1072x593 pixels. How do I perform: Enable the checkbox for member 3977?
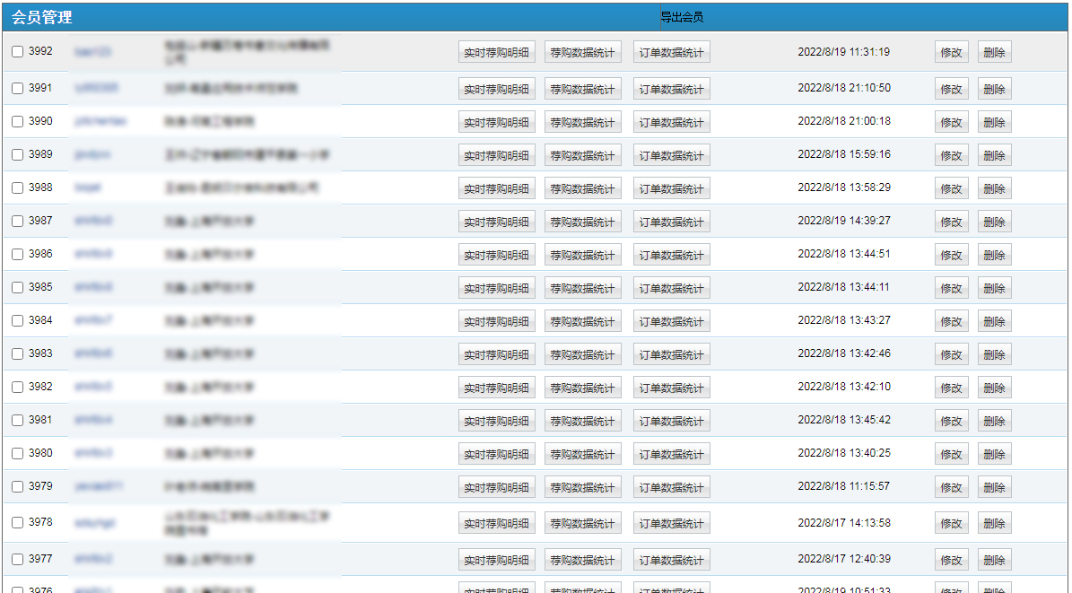click(17, 559)
